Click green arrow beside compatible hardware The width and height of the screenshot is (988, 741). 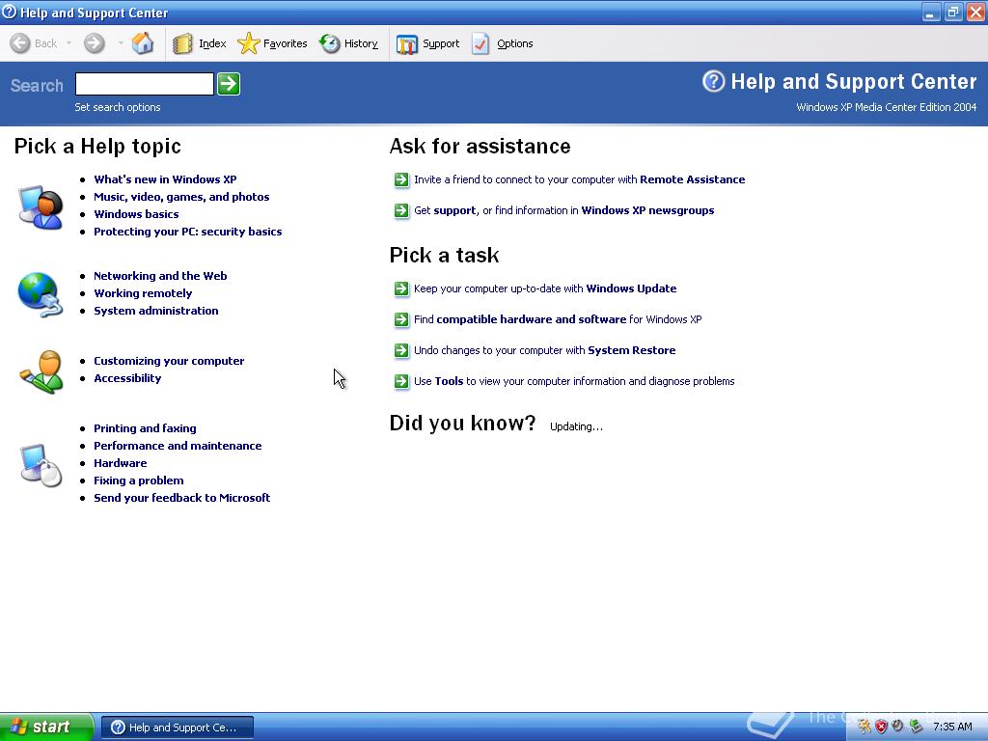401,320
